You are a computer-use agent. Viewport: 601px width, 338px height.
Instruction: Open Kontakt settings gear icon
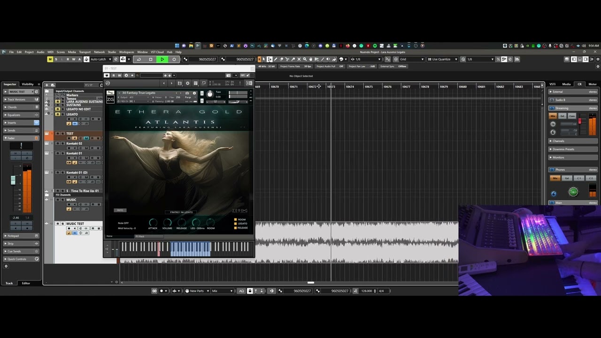[x=187, y=83]
